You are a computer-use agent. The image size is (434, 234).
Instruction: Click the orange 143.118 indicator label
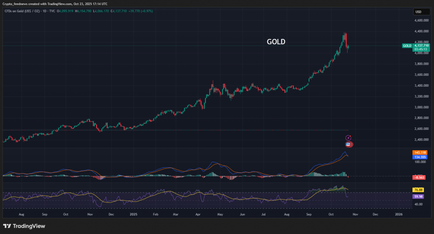click(x=420, y=152)
